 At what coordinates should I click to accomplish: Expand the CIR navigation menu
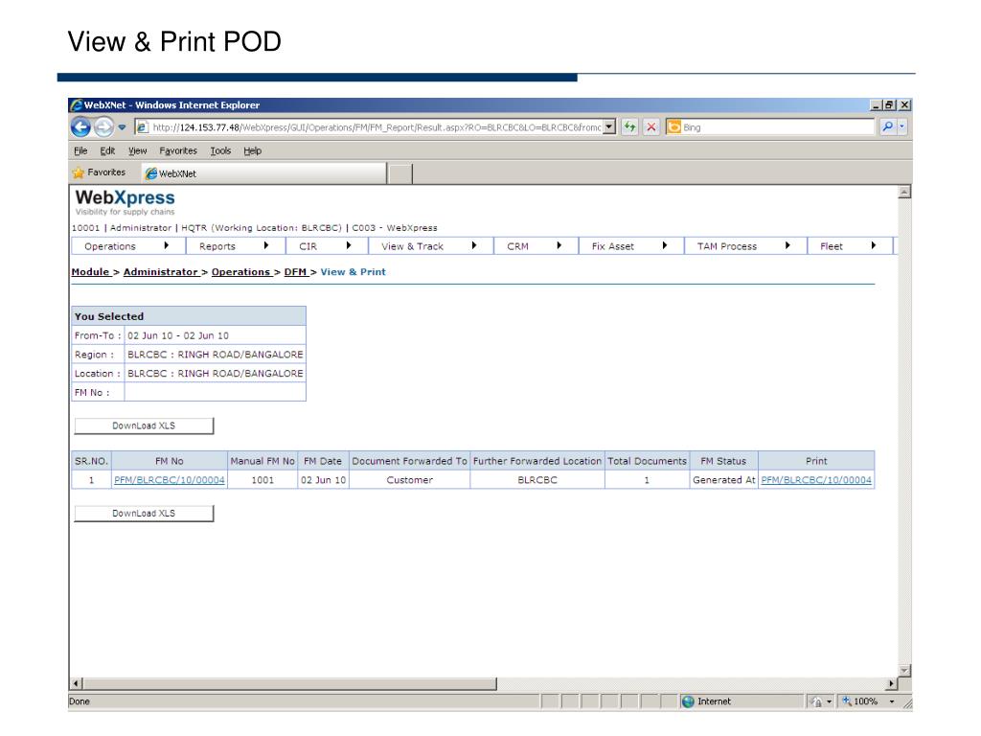[327, 246]
